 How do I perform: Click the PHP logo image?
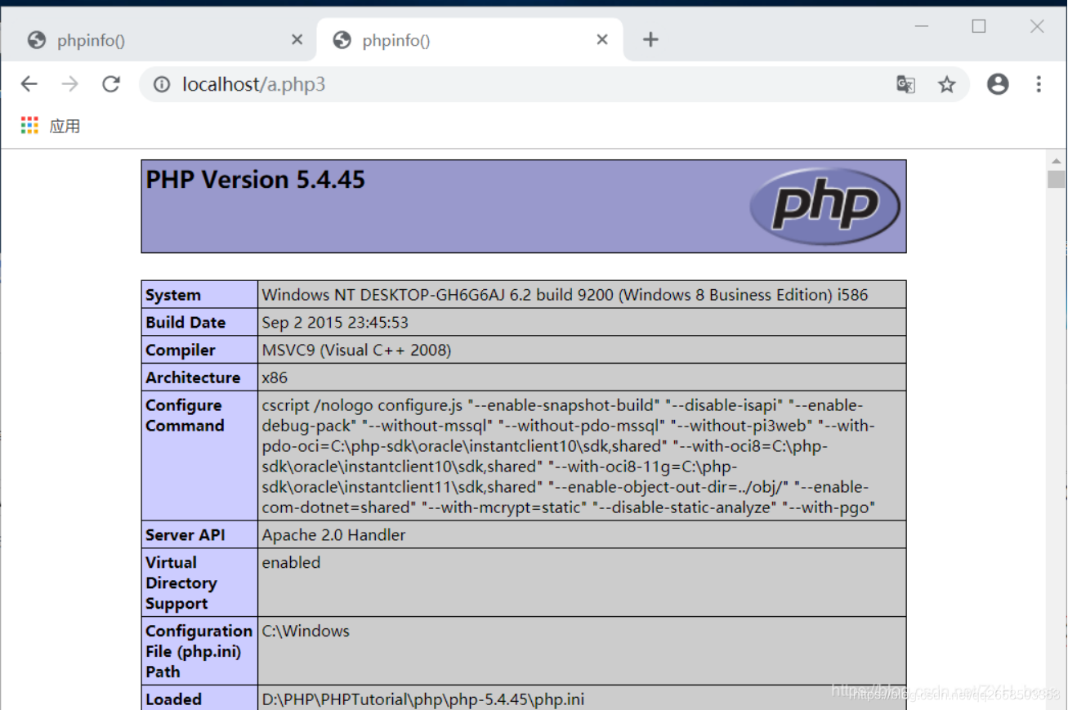[825, 206]
